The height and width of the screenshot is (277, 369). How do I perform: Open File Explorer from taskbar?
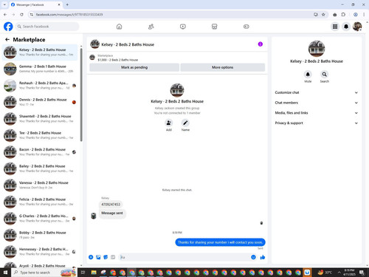pos(94,273)
